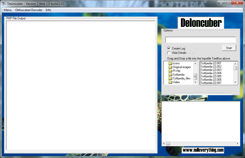Image resolution: width=245 pixels, height=158 pixels.
Task: Uncheck the Create Log checkbox
Action: 169,48
